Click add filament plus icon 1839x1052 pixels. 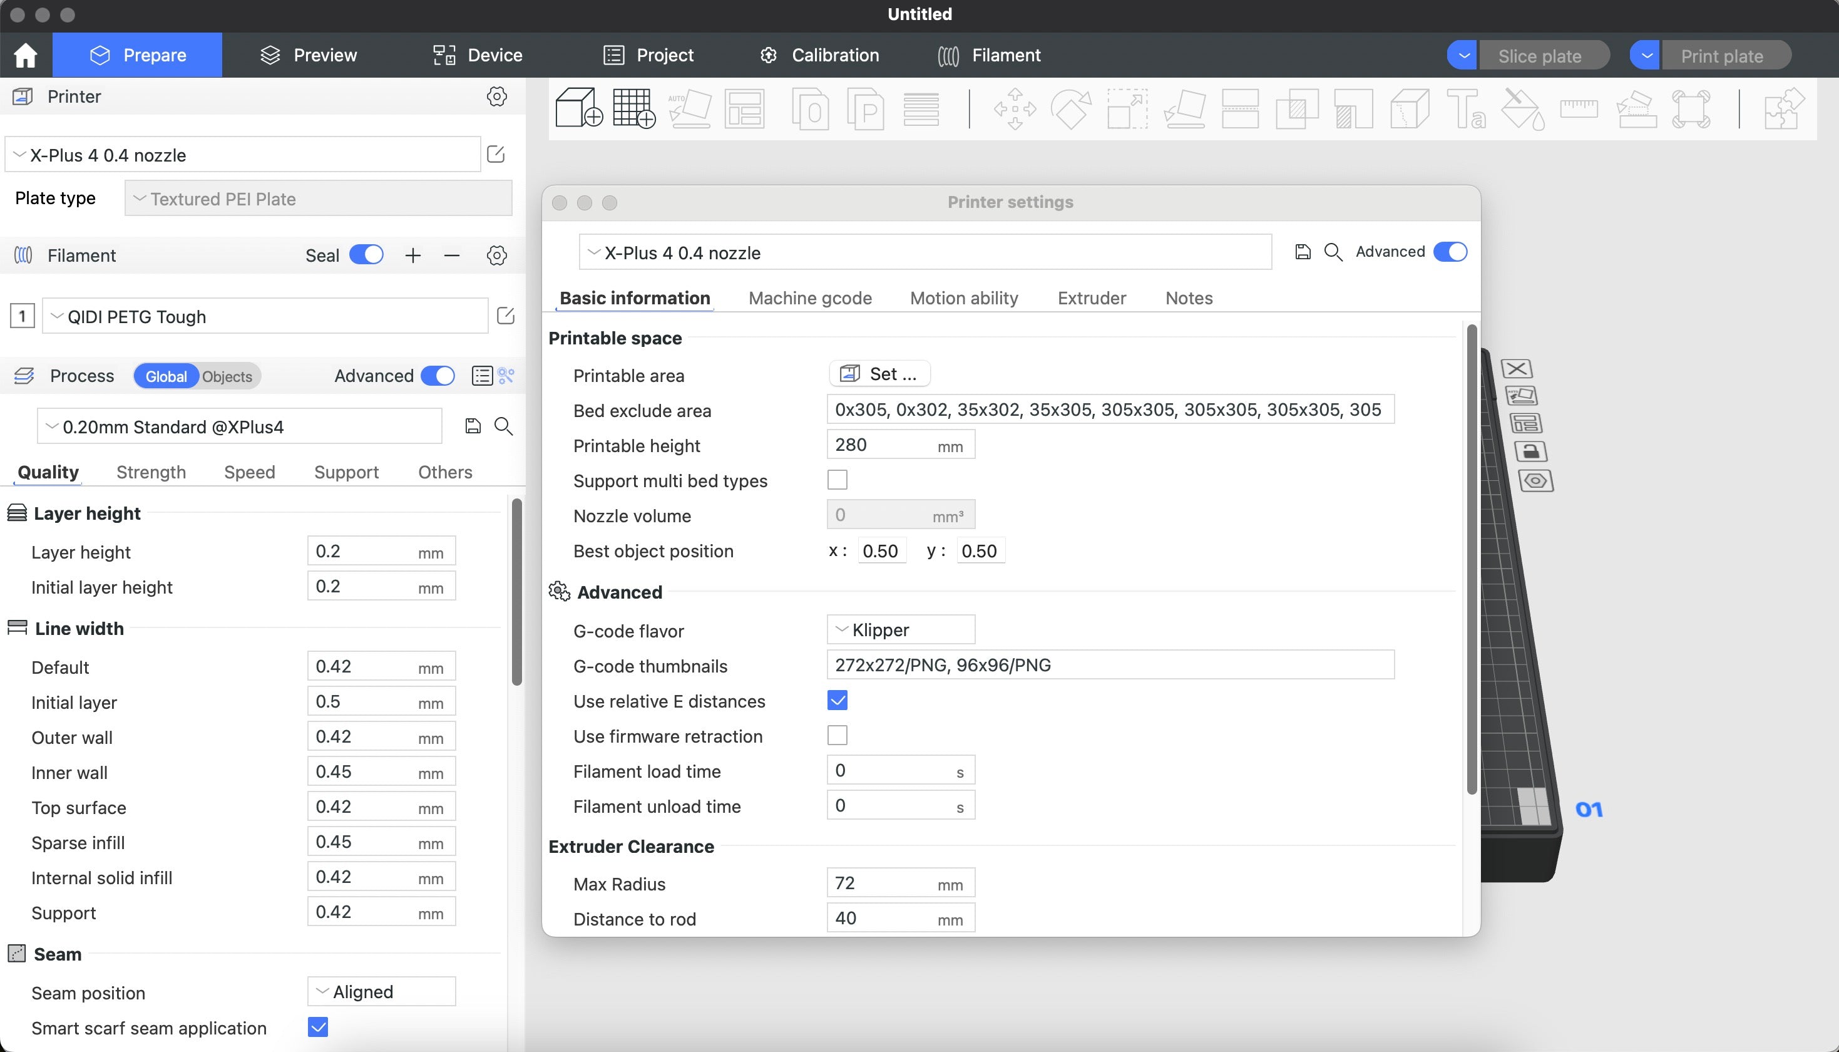coord(413,255)
